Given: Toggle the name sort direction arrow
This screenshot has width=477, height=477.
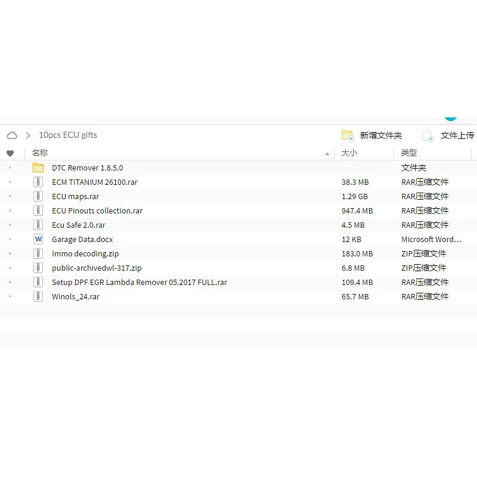Looking at the screenshot, I should pyautogui.click(x=327, y=154).
